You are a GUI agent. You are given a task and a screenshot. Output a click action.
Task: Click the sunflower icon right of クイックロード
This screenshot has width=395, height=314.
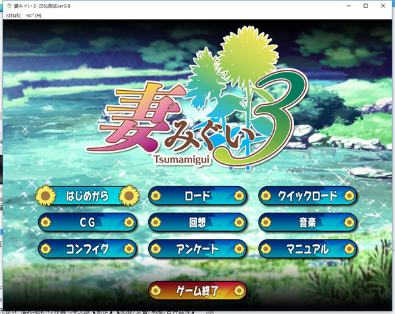click(350, 196)
